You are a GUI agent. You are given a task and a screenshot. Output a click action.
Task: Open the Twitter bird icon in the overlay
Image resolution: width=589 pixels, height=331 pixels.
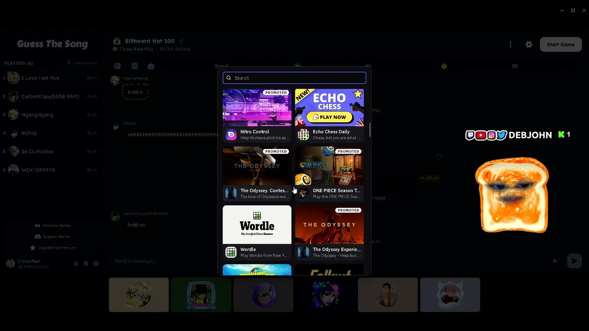point(502,135)
